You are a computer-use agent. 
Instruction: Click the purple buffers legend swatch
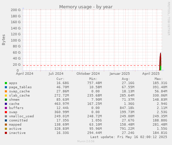click(6, 108)
